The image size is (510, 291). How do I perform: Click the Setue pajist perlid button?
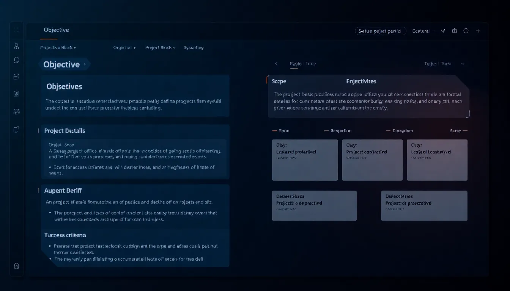pos(381,31)
